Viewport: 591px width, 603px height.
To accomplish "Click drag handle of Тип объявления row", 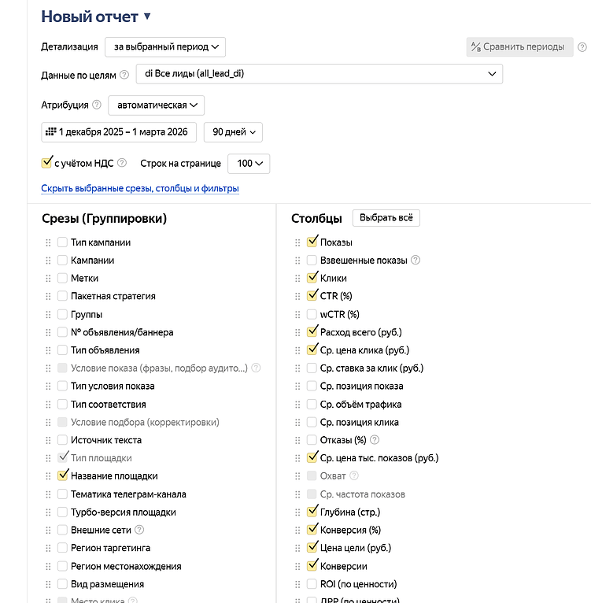I will tap(48, 350).
